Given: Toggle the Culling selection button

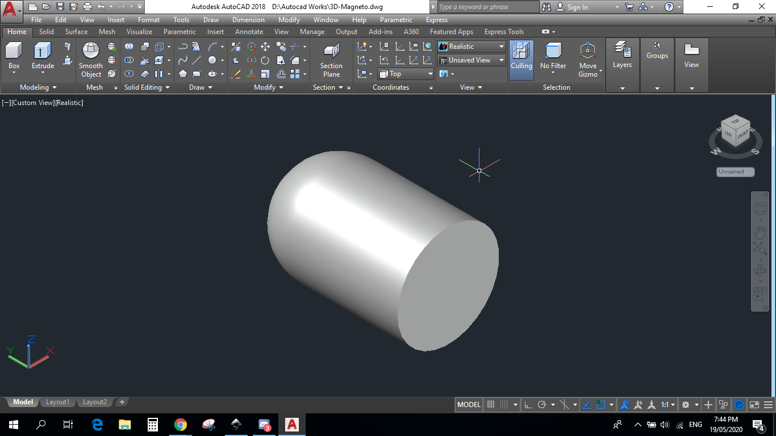Looking at the screenshot, I should click(x=521, y=60).
